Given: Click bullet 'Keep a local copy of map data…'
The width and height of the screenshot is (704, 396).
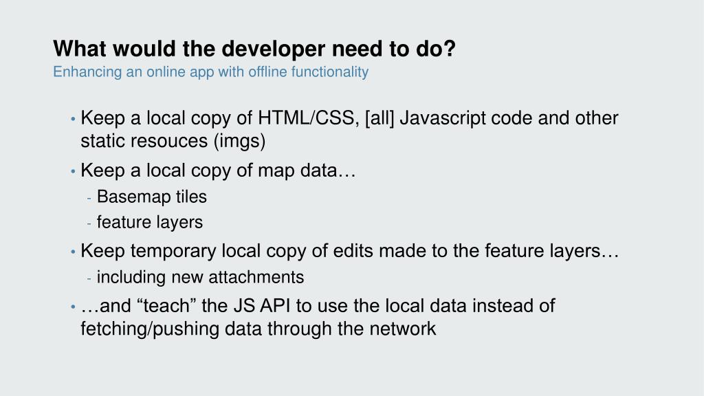Looking at the screenshot, I should (218, 170).
